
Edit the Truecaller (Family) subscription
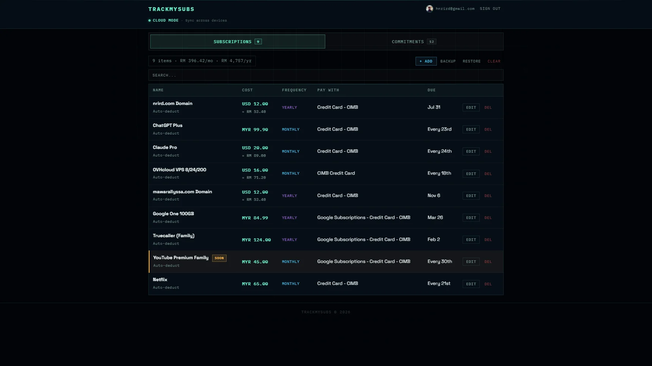[x=471, y=240]
